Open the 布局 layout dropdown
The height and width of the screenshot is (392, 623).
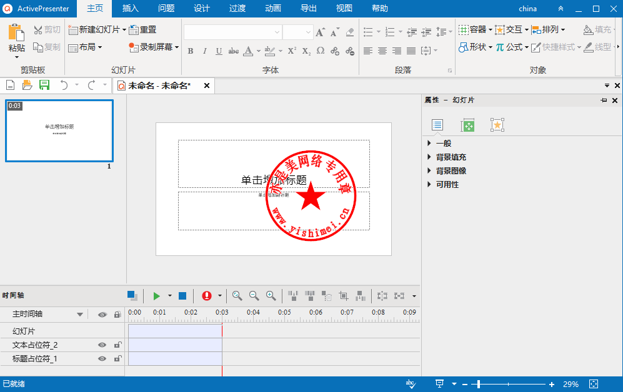[x=100, y=47]
